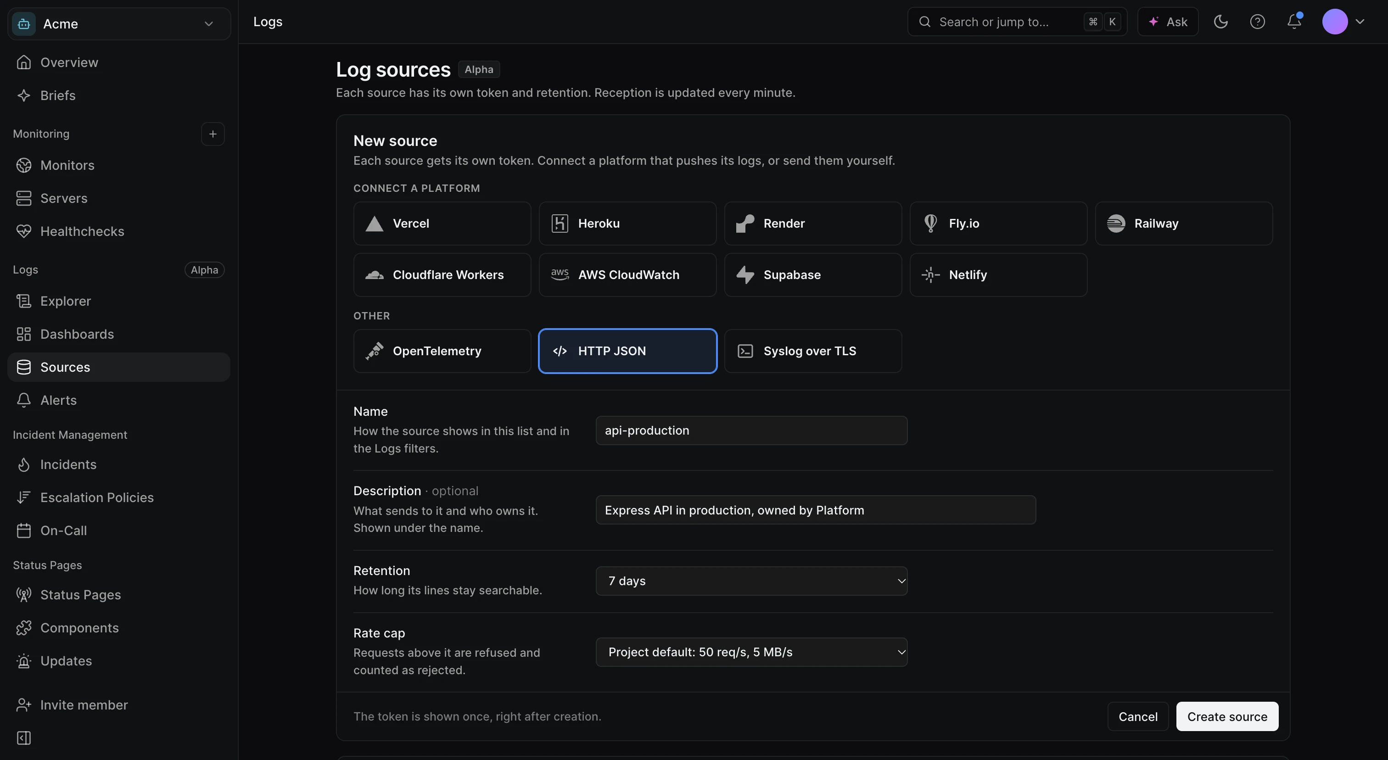Click Invite member
This screenshot has width=1388, height=760.
coord(119,705)
